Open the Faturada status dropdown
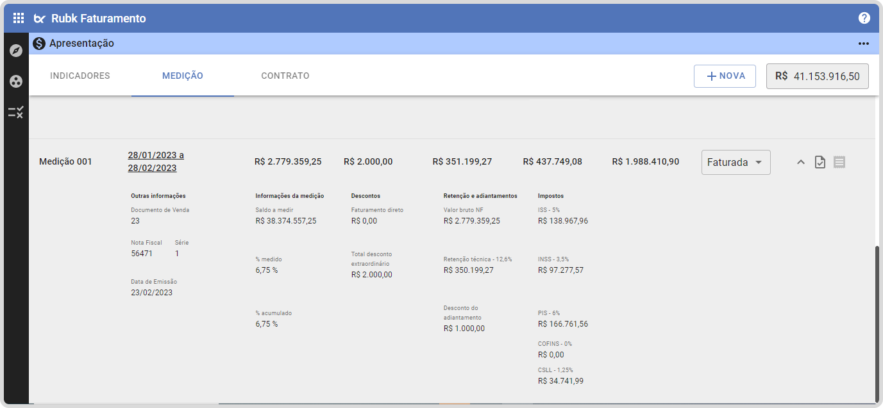 (x=736, y=163)
